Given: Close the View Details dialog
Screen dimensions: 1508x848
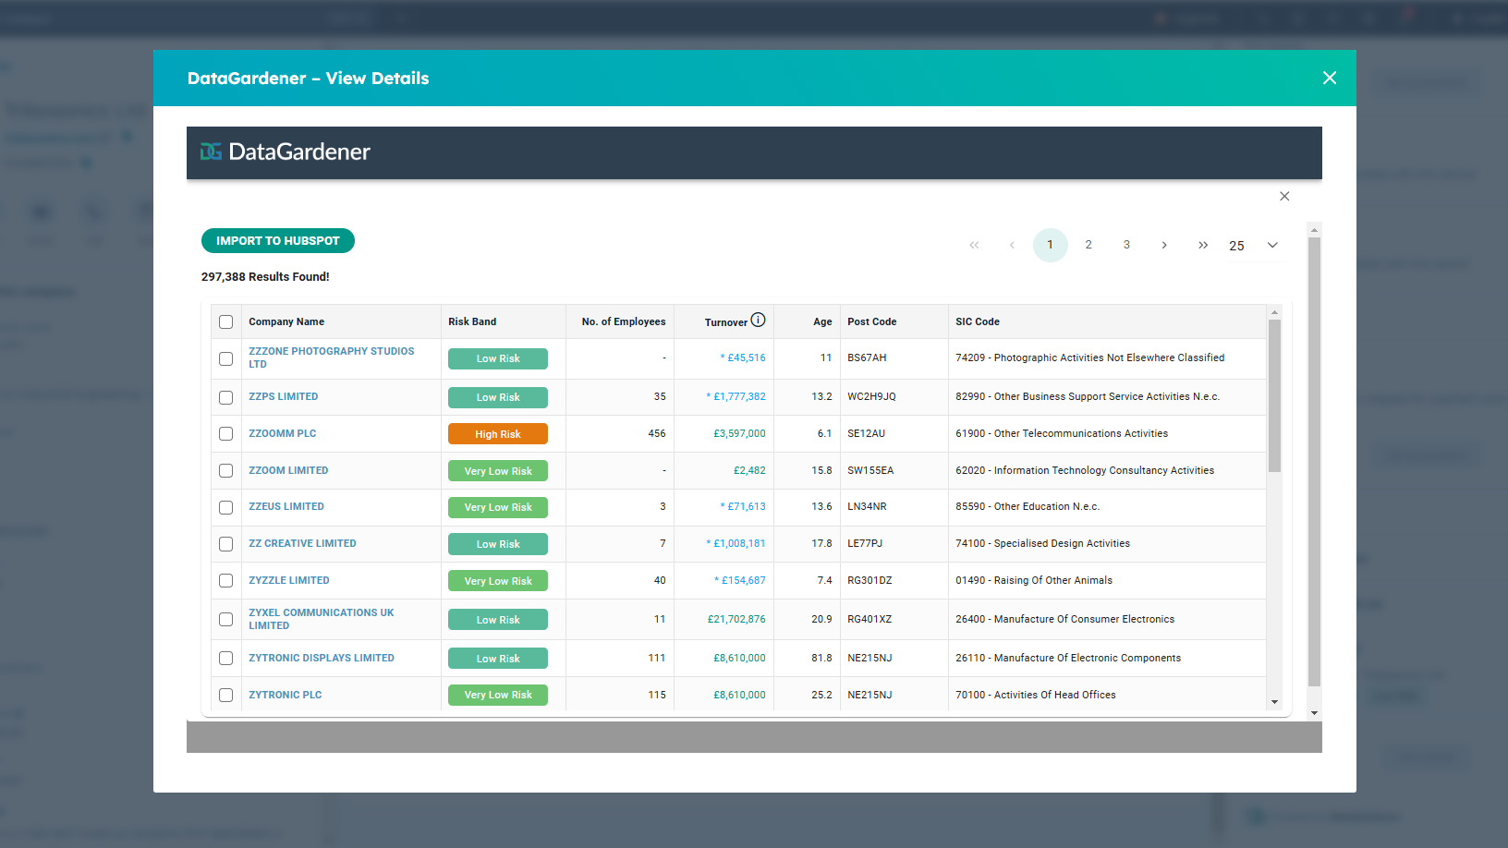Looking at the screenshot, I should point(1329,79).
